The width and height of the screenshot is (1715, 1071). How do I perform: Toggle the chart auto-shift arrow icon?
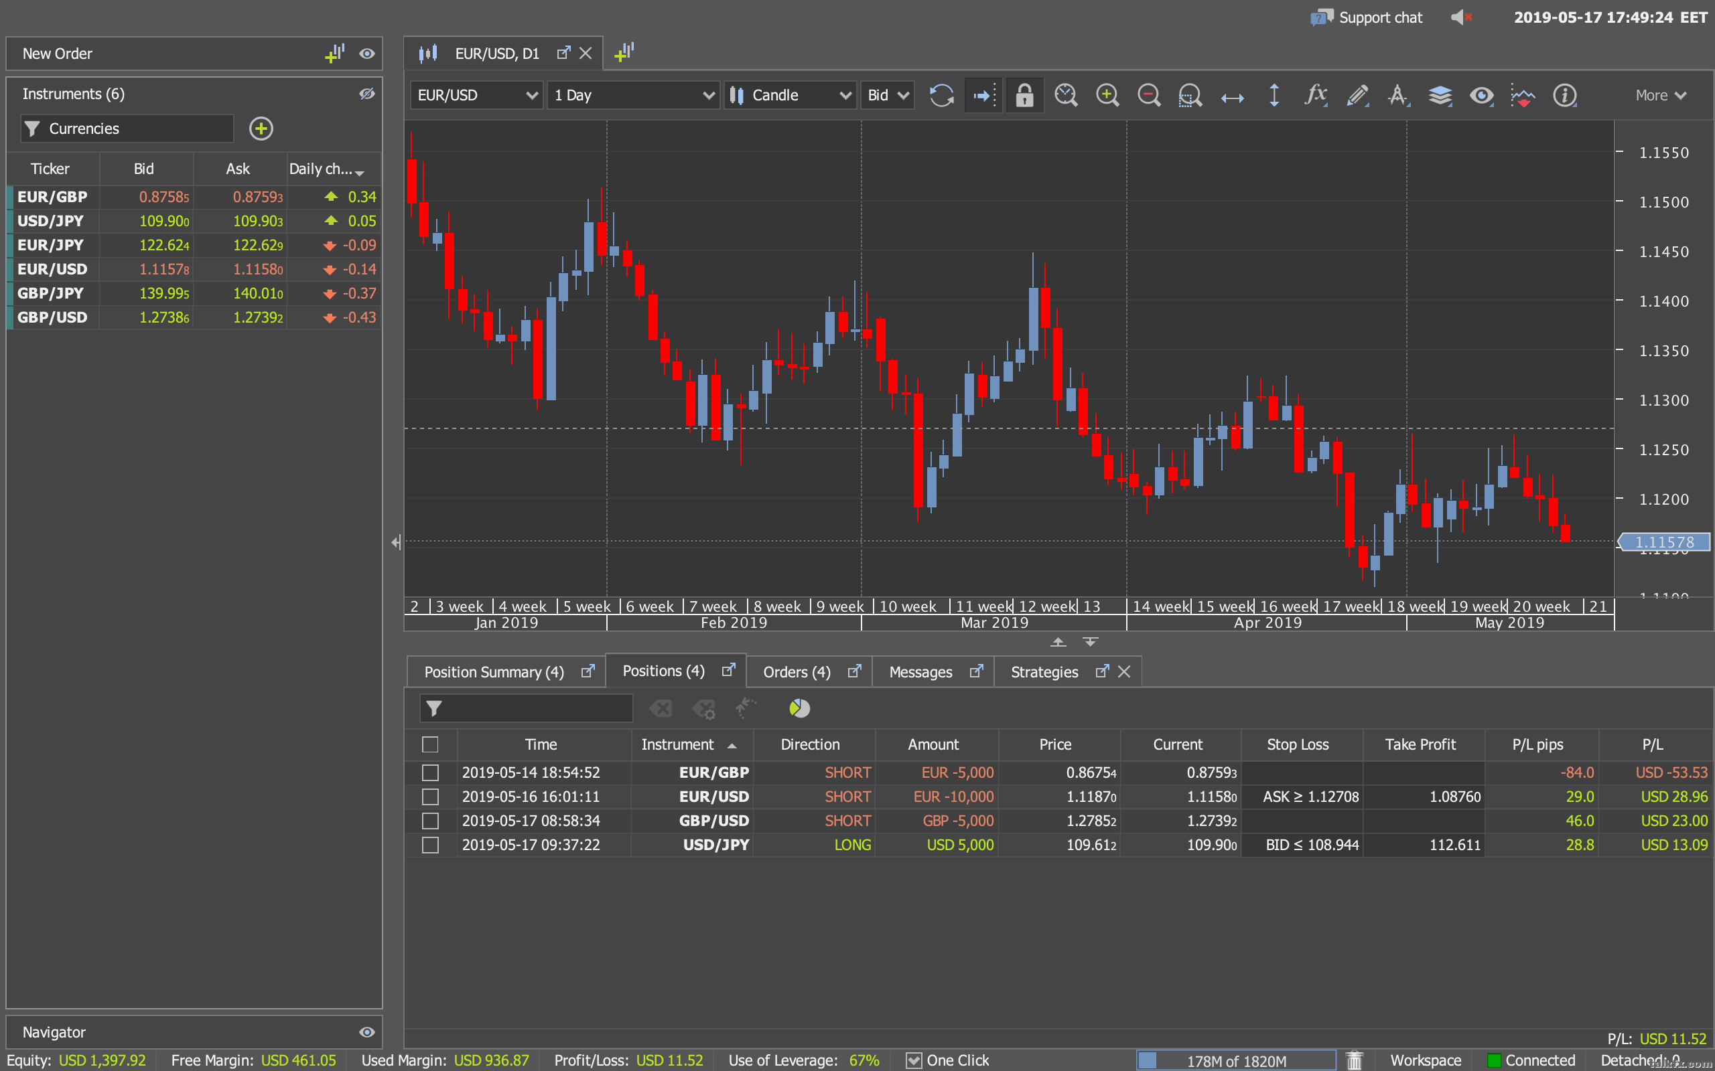983,95
